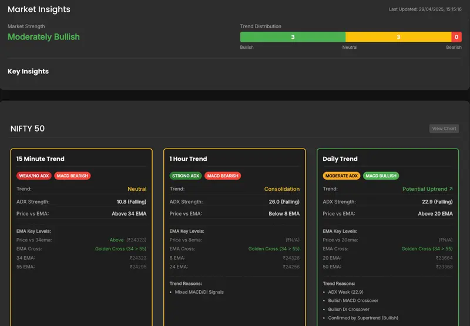Click the Above 34 EMA value
The width and height of the screenshot is (470, 326).
[129, 214]
